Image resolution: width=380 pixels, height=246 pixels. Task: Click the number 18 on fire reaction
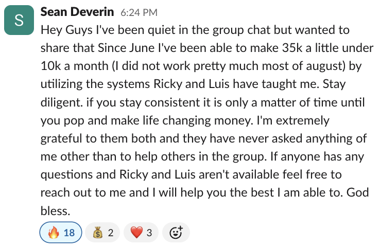pos(69,233)
